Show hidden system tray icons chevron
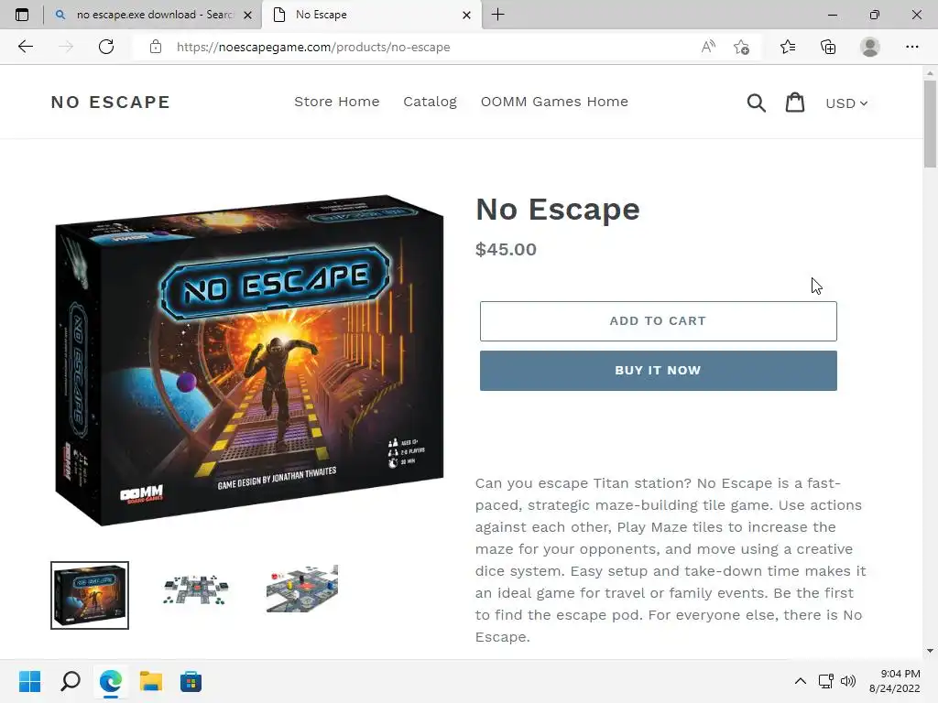 pos(801,681)
